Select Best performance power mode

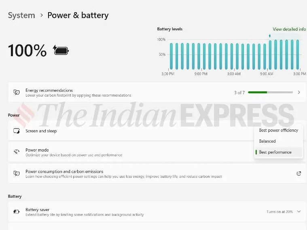pos(275,152)
